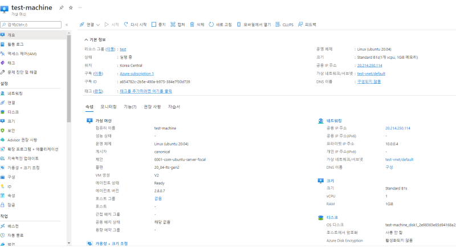
Task: Open test-vnet/default link in essentials
Action: point(371,74)
